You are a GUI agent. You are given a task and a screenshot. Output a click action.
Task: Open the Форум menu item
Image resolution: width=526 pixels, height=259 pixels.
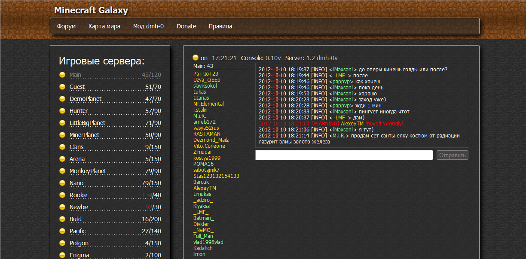[x=66, y=26]
